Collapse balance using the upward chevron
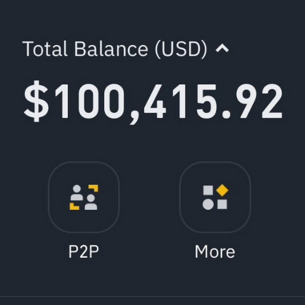This screenshot has width=305, height=305. click(222, 48)
